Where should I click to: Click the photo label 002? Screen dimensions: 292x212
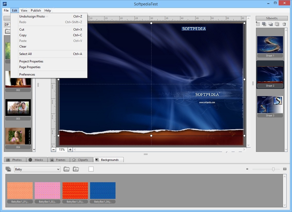point(18,90)
